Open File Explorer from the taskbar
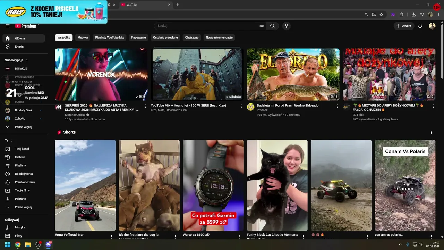Screen dimensions: 444x250 tap(28, 244)
